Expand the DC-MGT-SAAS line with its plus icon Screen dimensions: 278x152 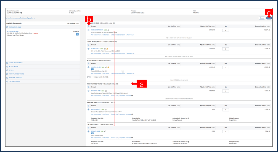(88, 131)
